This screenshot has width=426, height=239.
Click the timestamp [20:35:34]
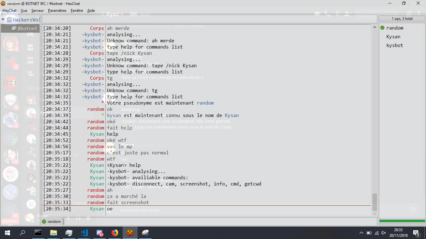coord(57,209)
